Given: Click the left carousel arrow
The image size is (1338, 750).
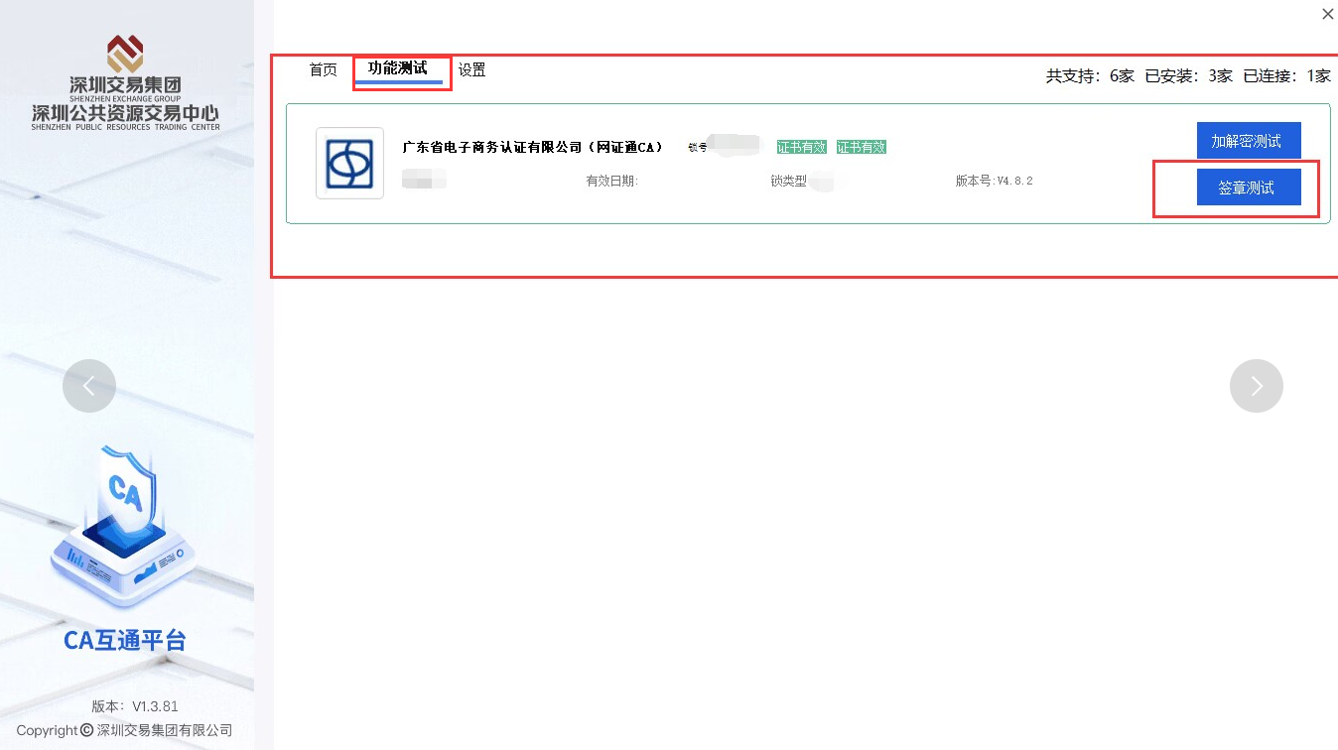Looking at the screenshot, I should [x=89, y=386].
